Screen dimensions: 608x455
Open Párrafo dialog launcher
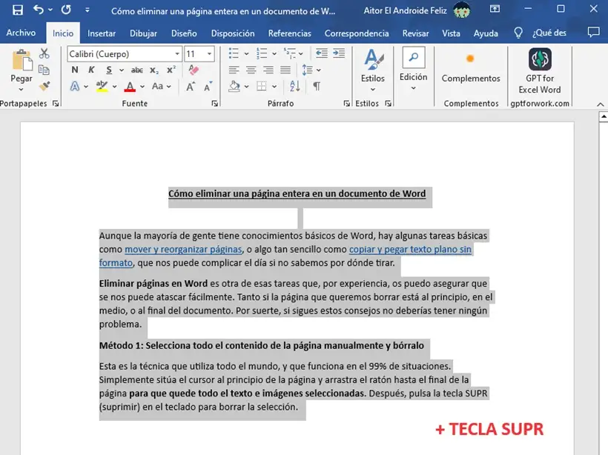(x=346, y=104)
